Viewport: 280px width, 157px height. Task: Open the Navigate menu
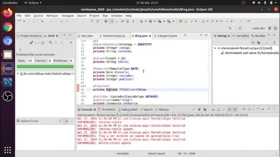pyautogui.click(x=67, y=16)
